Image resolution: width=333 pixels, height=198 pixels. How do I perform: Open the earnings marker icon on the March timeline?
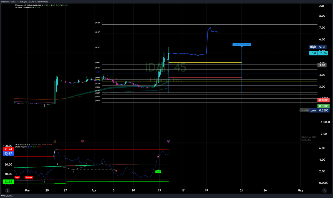click(x=55, y=141)
